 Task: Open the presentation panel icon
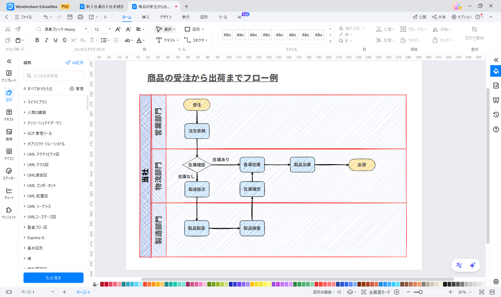(496, 100)
